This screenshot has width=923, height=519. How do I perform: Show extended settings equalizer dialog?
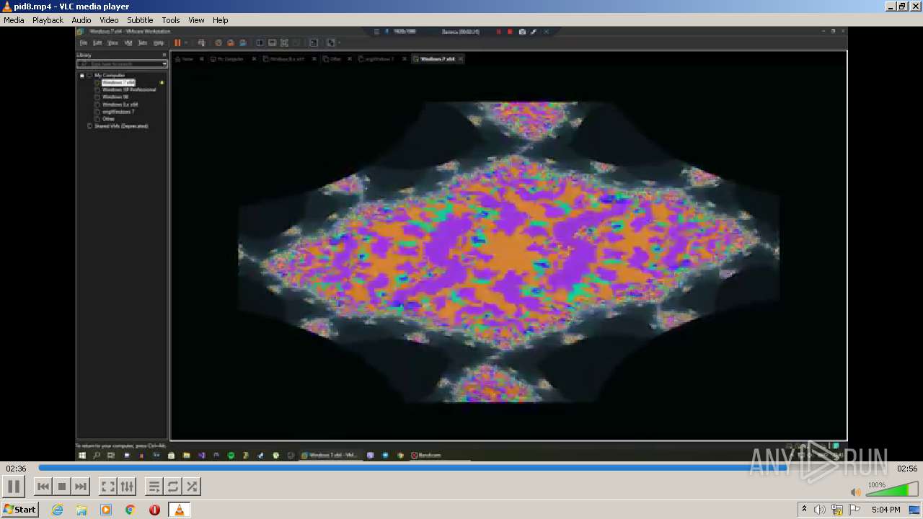[x=126, y=487]
